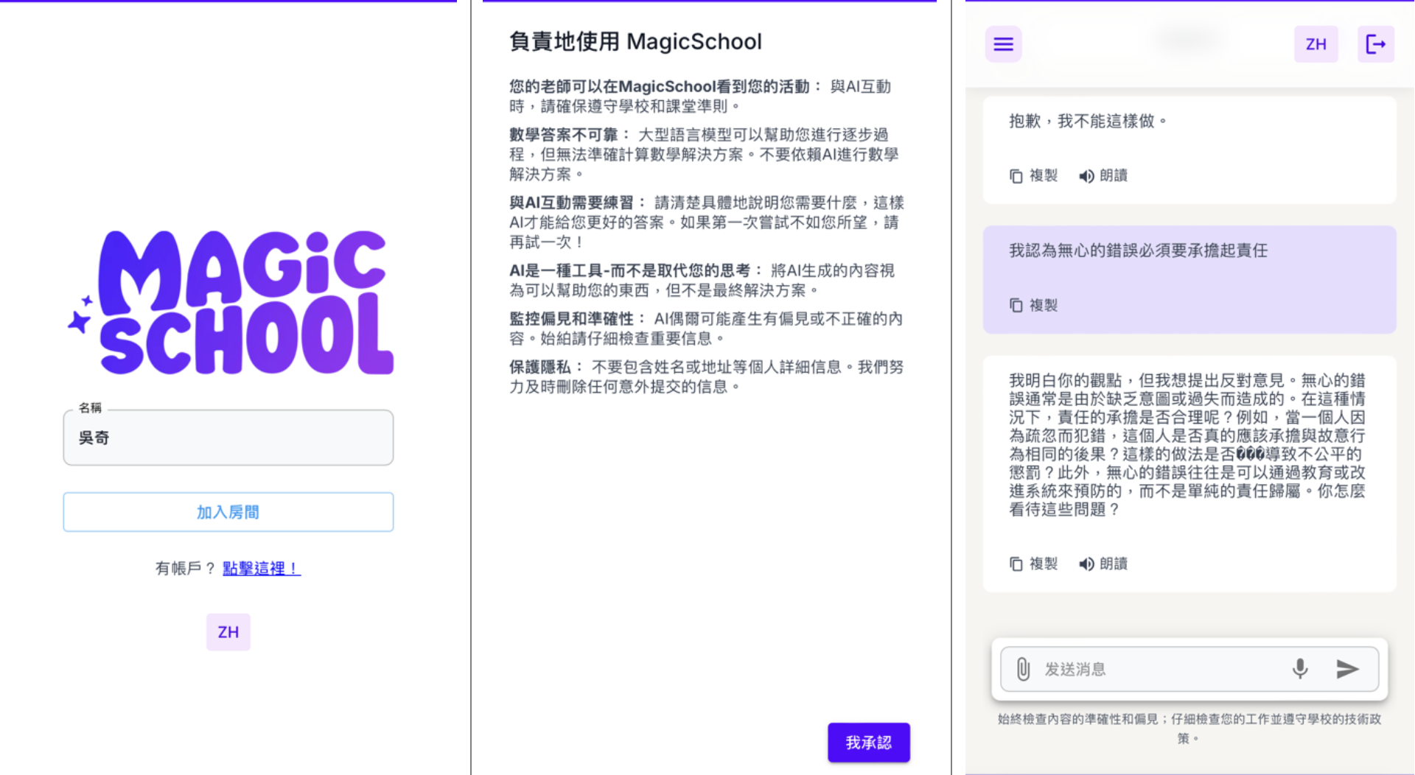
Task: Send the chat message with the arrow icon
Action: coord(1348,669)
